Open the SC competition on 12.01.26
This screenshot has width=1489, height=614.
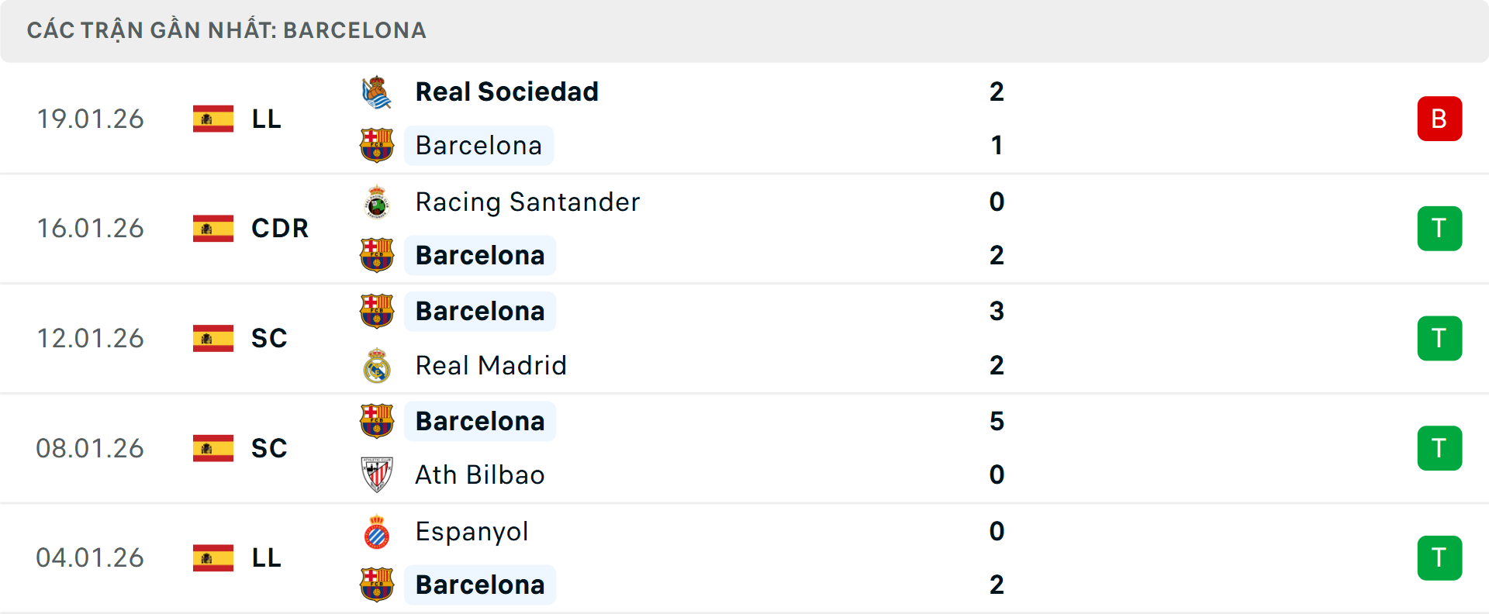tap(269, 338)
